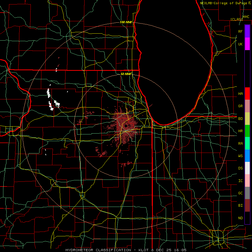This screenshot has width=252, height=252.
Task: Click the "WS" legend label
Action: pyautogui.click(x=240, y=156)
